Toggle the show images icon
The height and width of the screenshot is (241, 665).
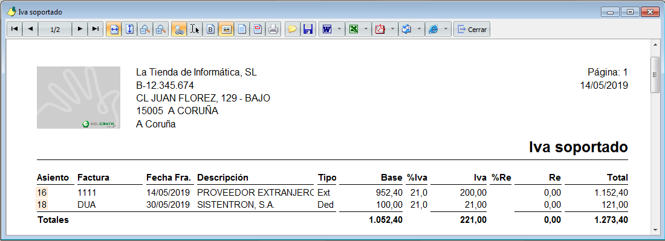pos(226,29)
